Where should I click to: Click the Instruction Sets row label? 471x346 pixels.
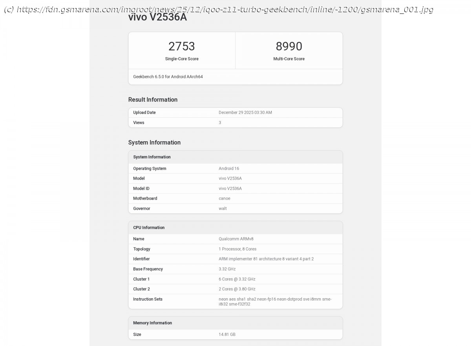click(148, 299)
